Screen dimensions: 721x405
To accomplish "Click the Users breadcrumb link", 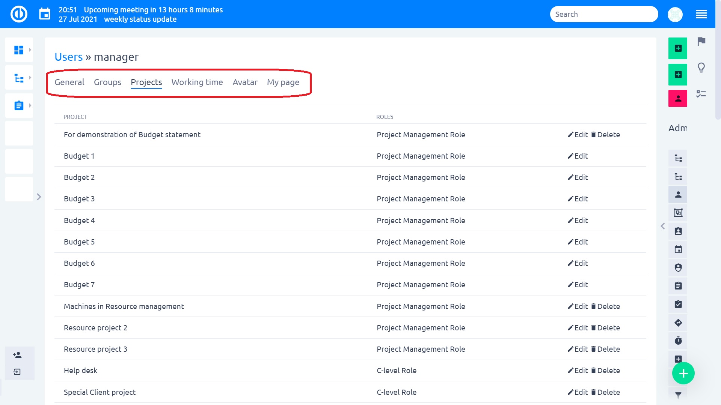I will click(x=69, y=57).
